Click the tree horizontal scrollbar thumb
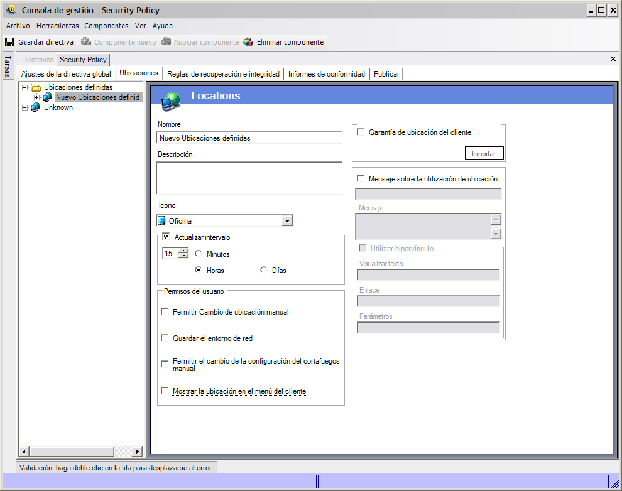Image resolution: width=622 pixels, height=491 pixels. [x=72, y=451]
